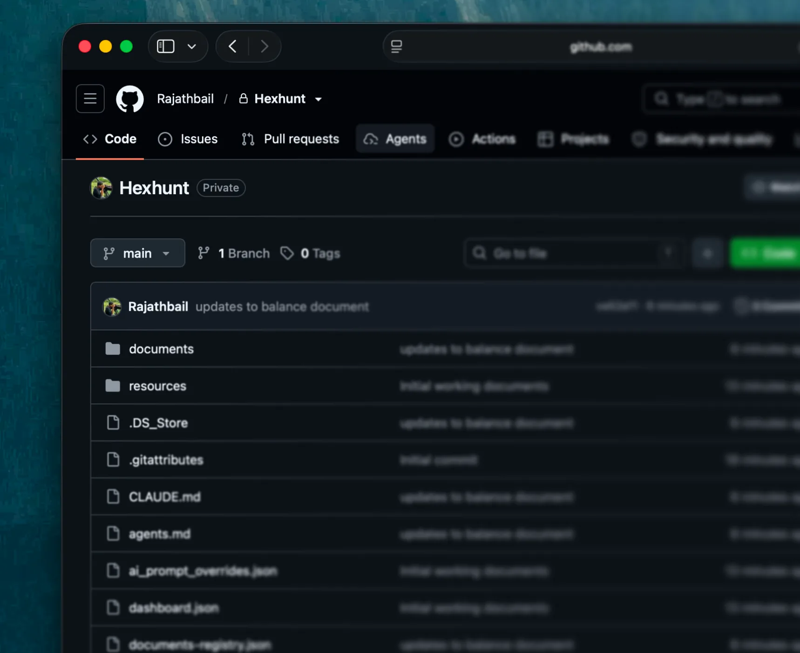Open the Security and quality tab
The height and width of the screenshot is (653, 800).
[702, 139]
